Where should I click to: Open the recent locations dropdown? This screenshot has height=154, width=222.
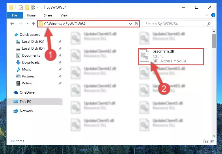(x=27, y=23)
